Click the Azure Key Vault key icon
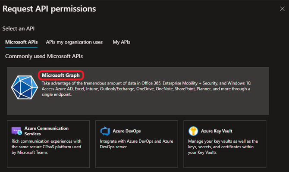This screenshot has height=172, width=289. pos(193,131)
